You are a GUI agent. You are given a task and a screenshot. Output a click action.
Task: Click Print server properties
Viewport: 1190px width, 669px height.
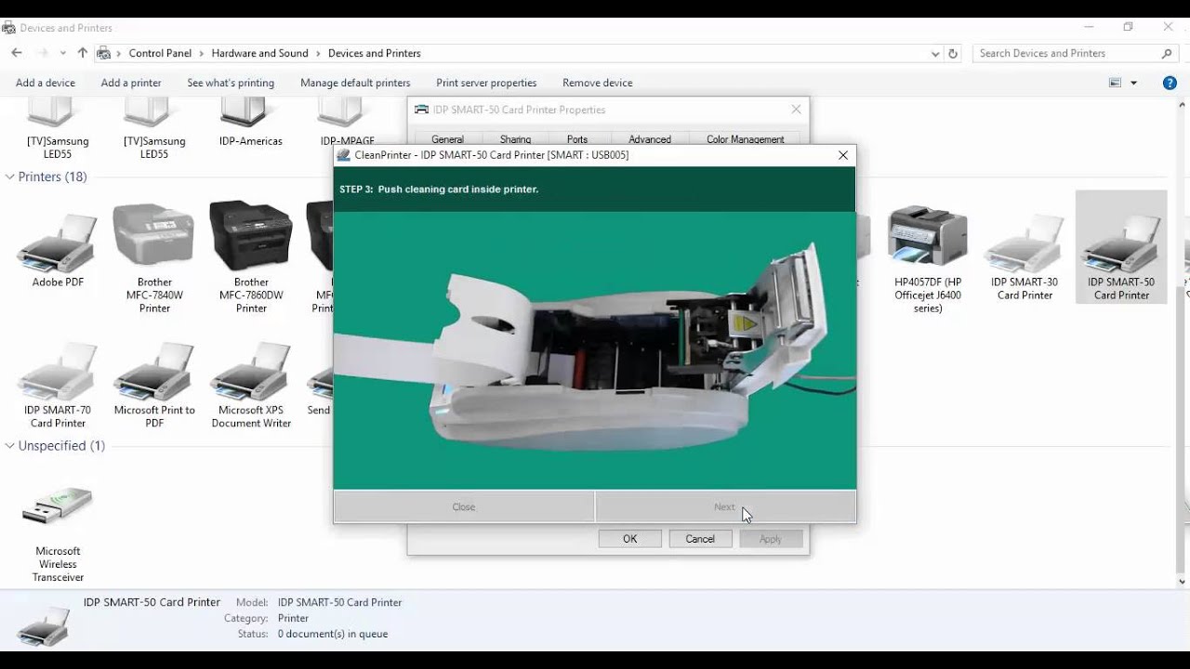(x=486, y=83)
